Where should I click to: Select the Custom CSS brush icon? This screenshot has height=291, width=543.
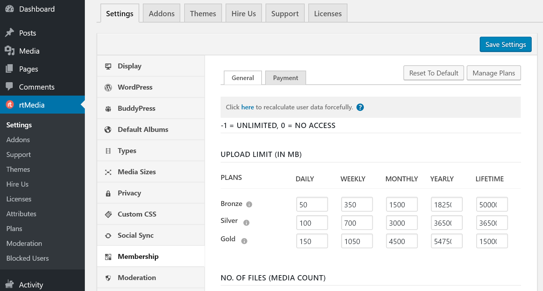point(107,214)
